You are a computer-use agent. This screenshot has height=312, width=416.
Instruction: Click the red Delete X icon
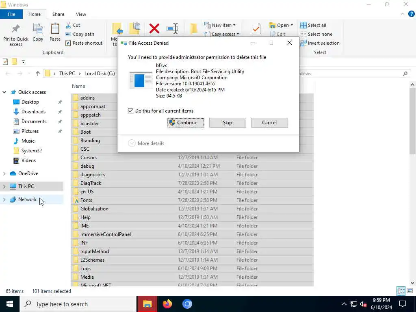154,28
